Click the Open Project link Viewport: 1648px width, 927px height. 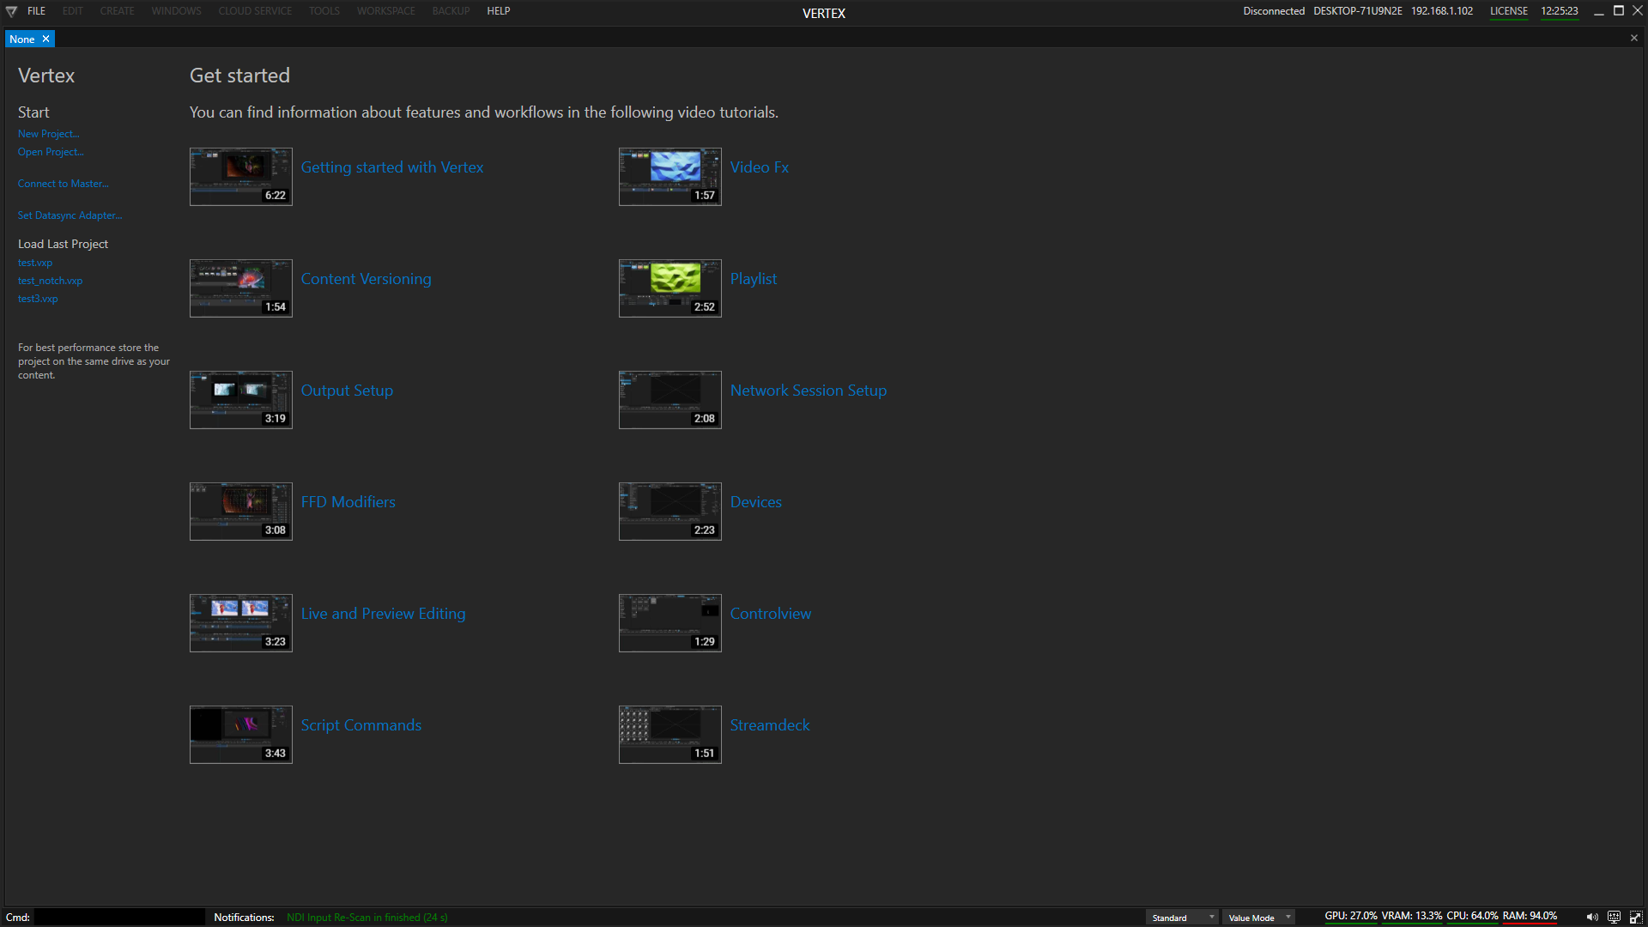point(51,152)
